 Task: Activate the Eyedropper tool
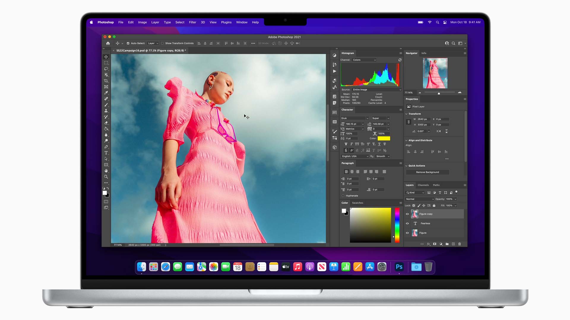coord(106,93)
